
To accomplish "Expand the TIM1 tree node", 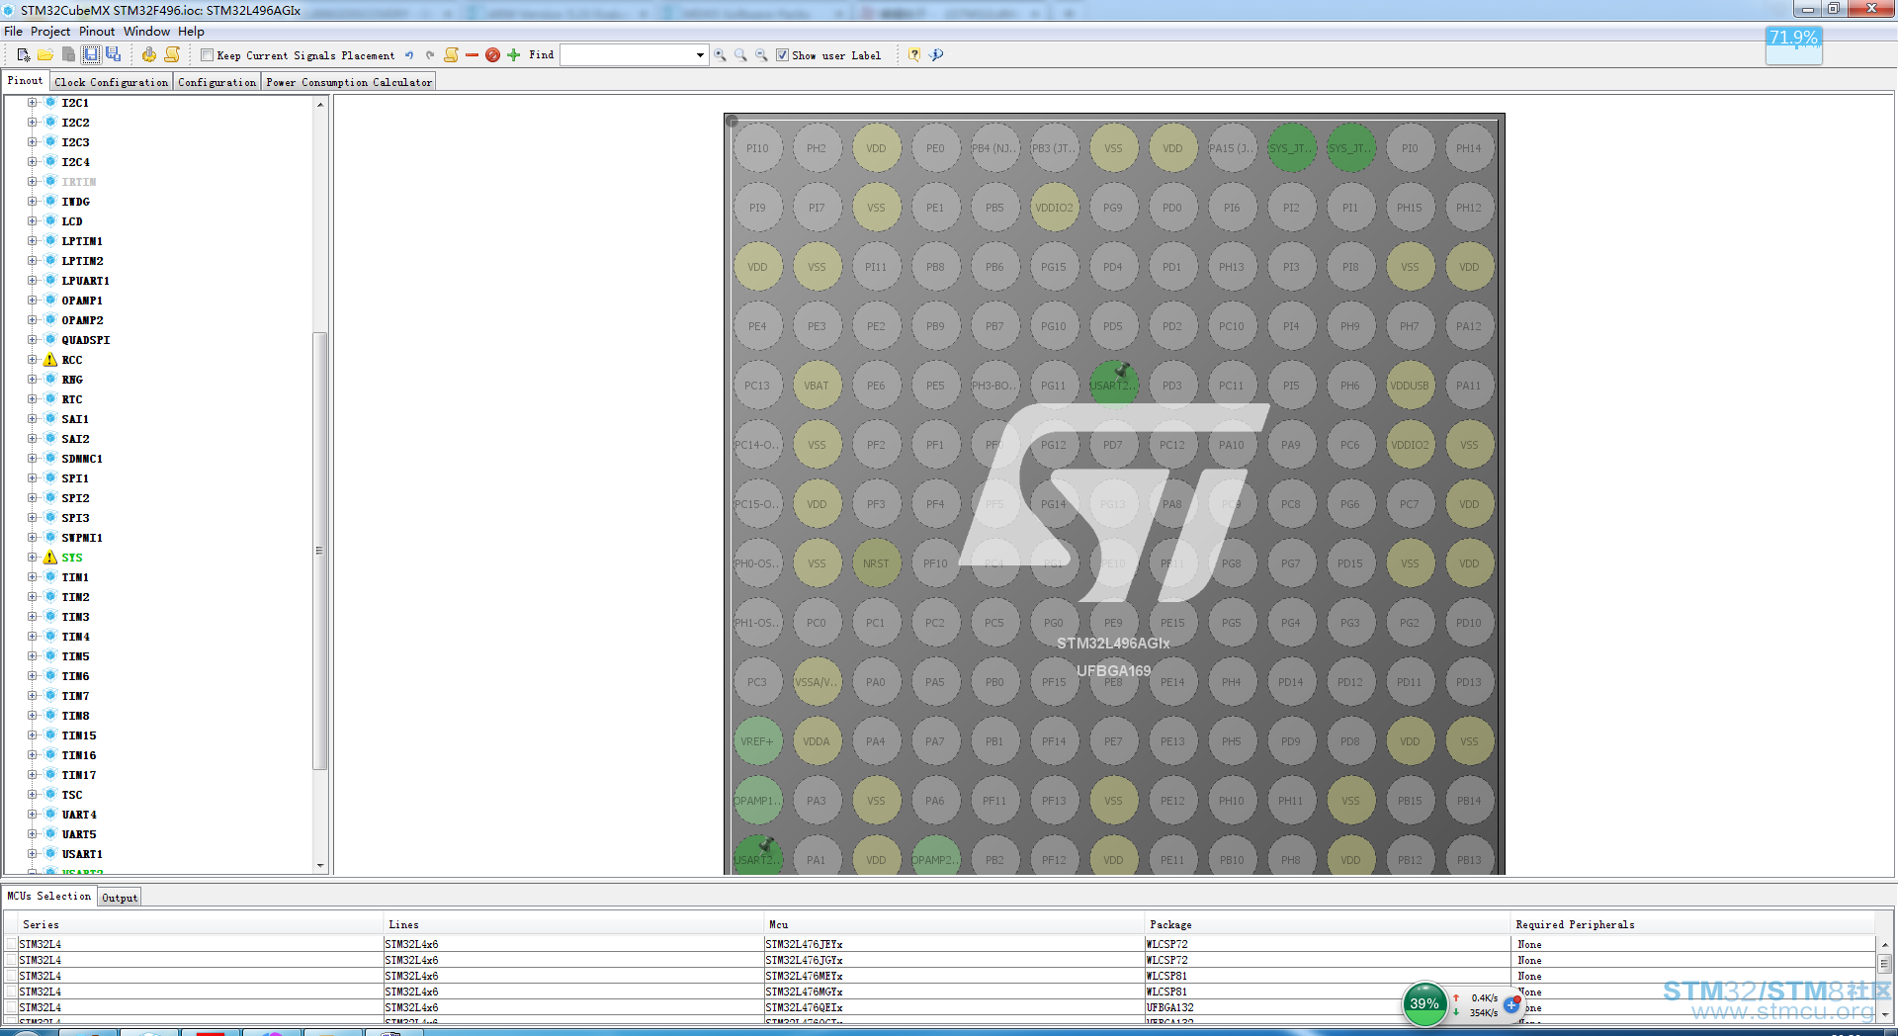I will coord(32,577).
